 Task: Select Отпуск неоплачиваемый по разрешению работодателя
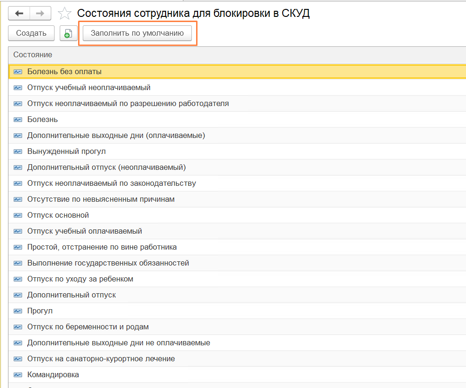tap(128, 104)
